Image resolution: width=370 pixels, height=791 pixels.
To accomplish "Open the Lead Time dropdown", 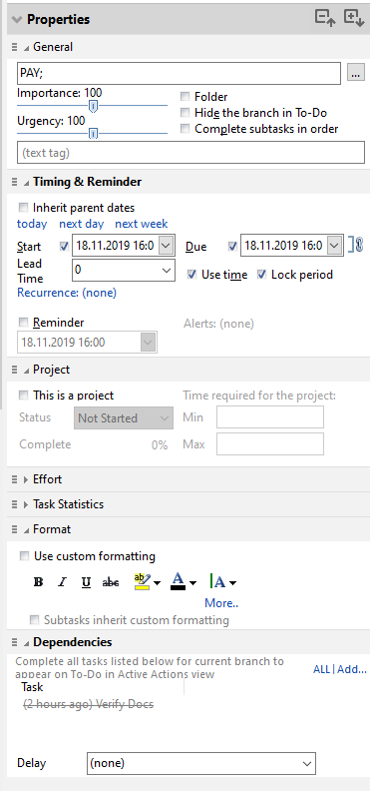I will [x=124, y=271].
